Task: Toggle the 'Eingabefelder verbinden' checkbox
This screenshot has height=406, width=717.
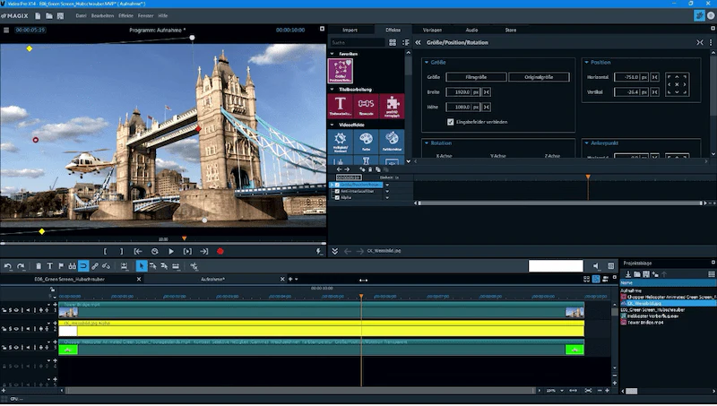Action: point(451,122)
